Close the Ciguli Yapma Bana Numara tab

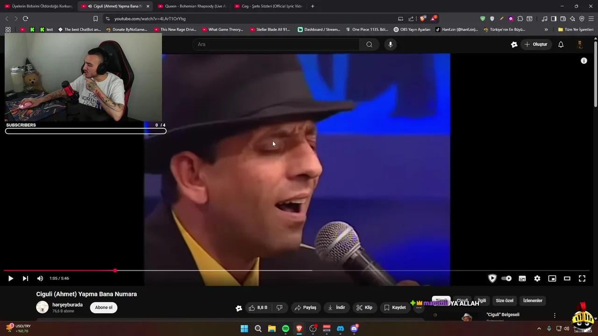pyautogui.click(x=148, y=6)
